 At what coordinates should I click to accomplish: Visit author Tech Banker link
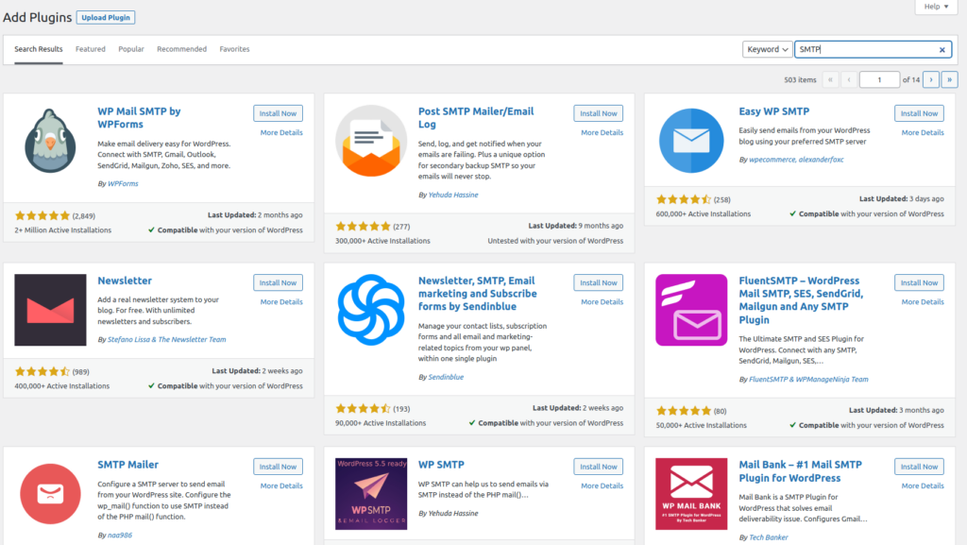(x=769, y=537)
